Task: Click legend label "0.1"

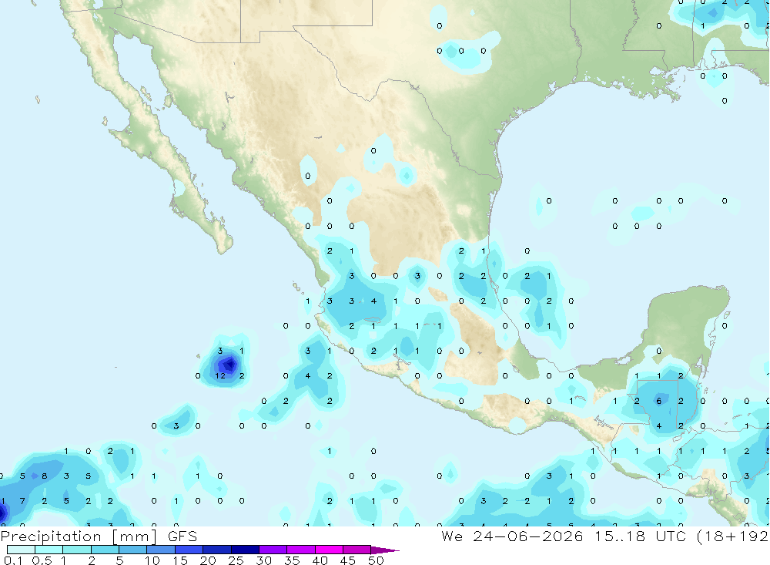Action: pos(13,560)
